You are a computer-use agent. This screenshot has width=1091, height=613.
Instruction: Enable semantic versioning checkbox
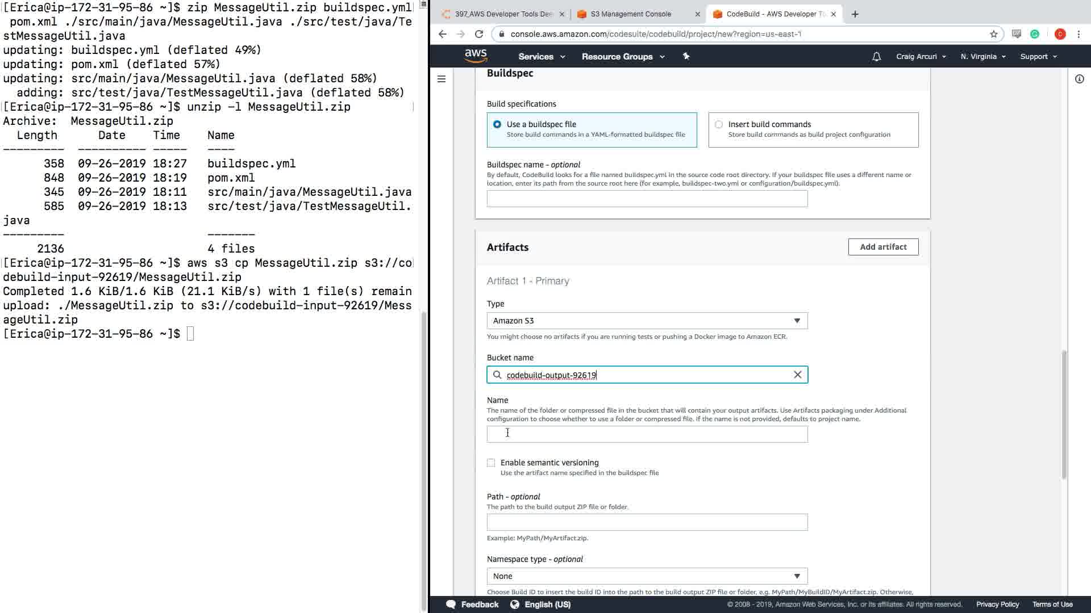[x=491, y=463]
